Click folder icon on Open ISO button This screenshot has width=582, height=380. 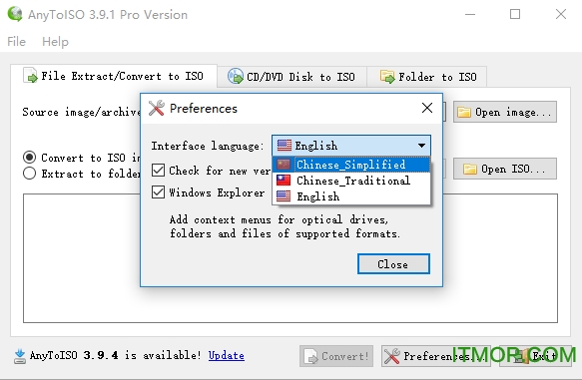470,169
